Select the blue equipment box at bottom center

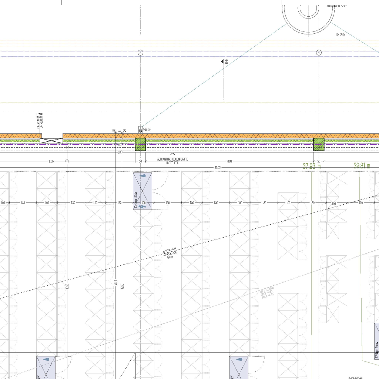[239, 367]
